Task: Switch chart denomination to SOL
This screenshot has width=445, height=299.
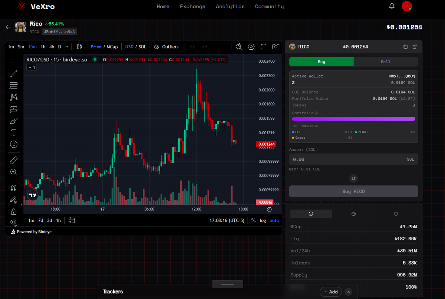Action: (x=142, y=47)
